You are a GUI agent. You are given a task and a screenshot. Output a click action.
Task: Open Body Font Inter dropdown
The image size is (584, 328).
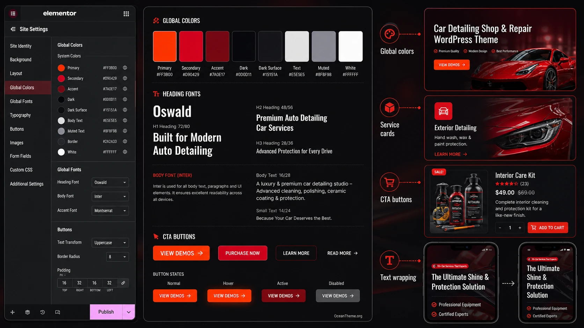coord(110,196)
